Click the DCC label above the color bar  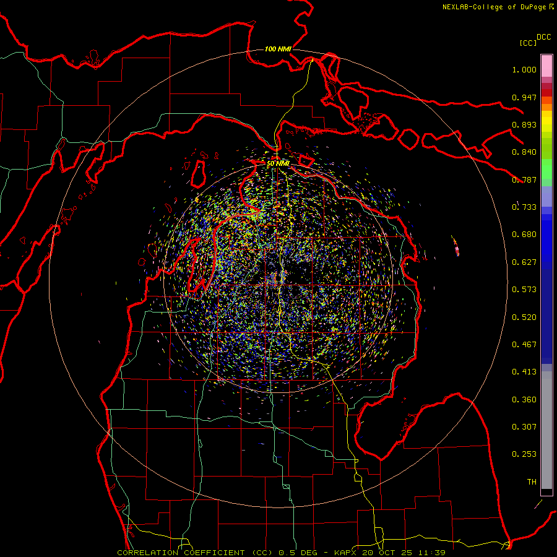point(543,37)
